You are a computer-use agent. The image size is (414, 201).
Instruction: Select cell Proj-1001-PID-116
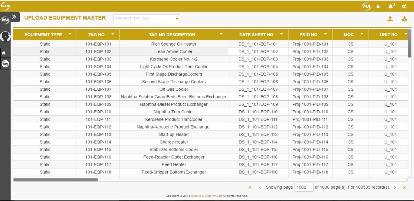310,157
